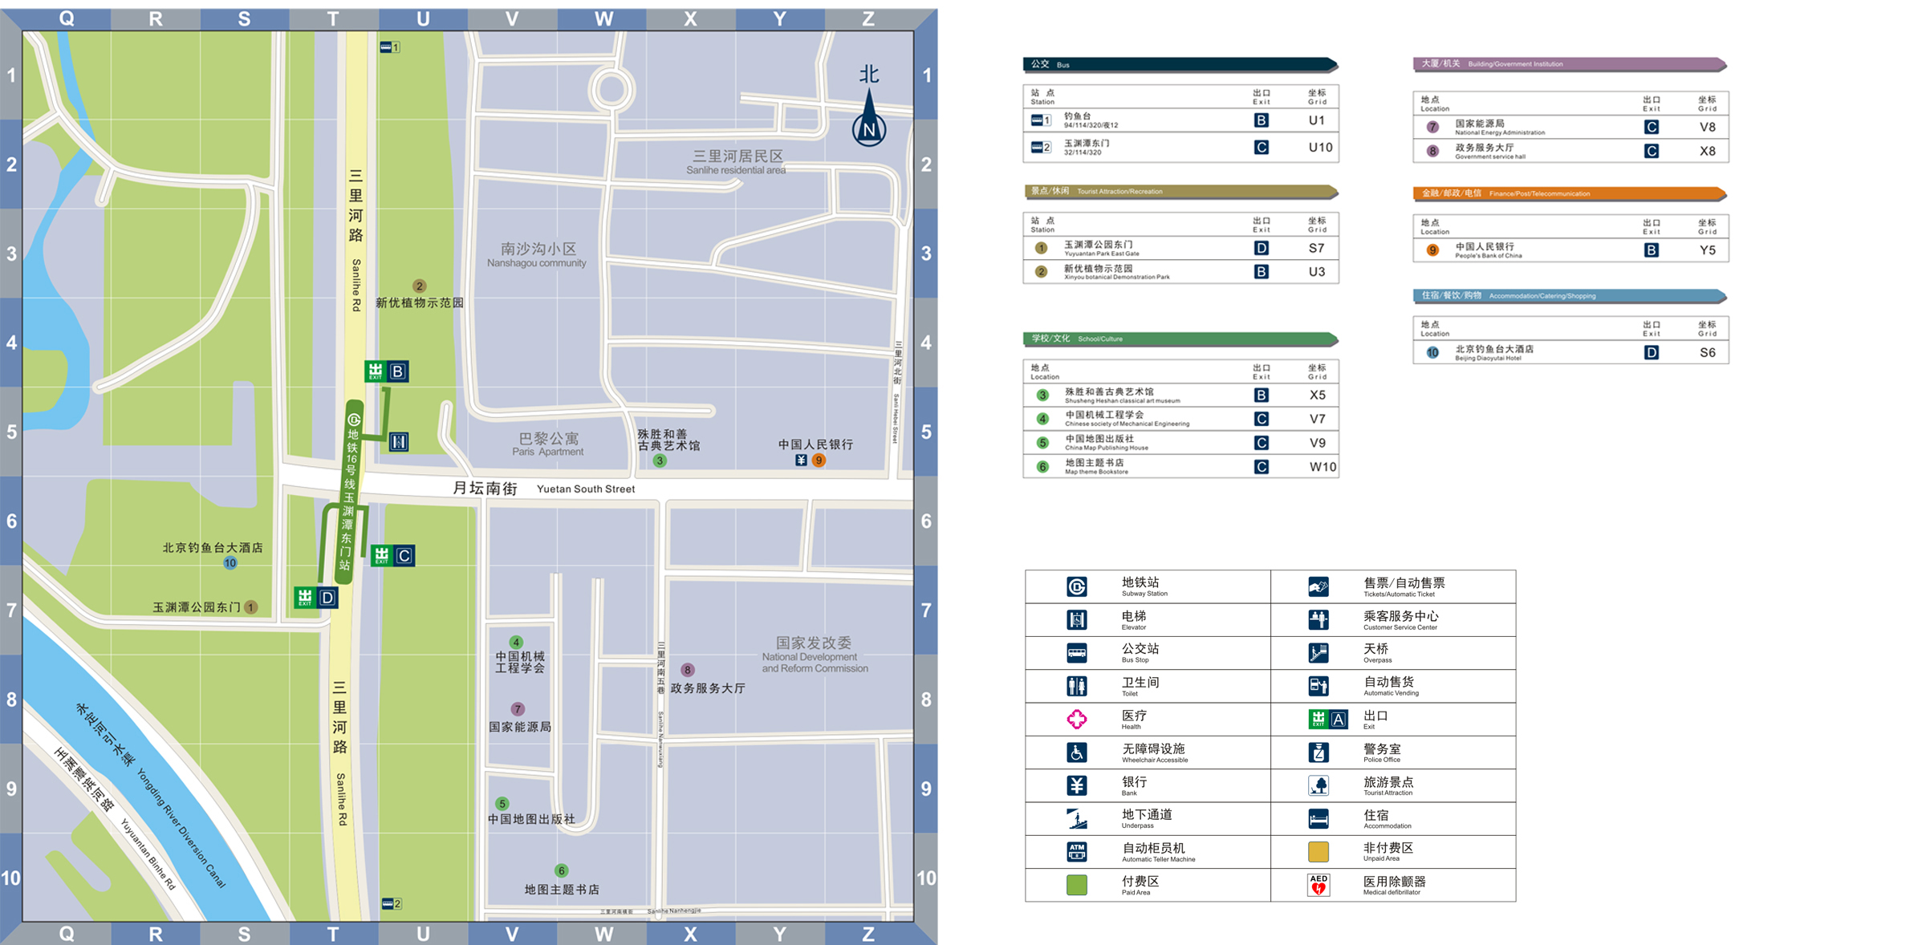Click map marker 8 near 政务服务大厅 label
The height and width of the screenshot is (945, 1926).
click(x=688, y=670)
